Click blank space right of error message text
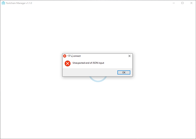 coord(118,63)
